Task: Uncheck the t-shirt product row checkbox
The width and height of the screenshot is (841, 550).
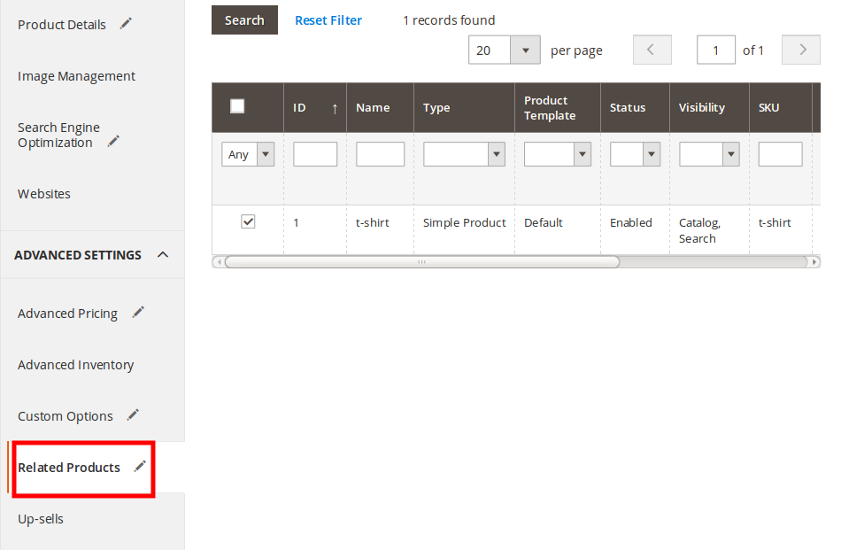Action: click(x=248, y=222)
